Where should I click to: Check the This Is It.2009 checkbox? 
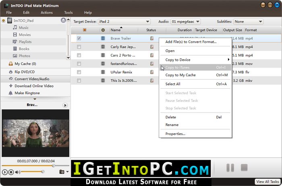(x=79, y=81)
